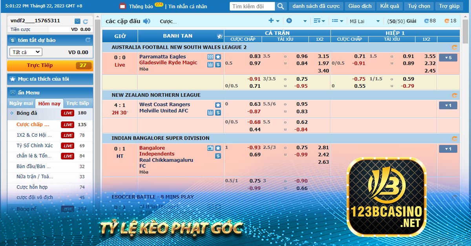Image resolution: width=471 pixels, height=246 pixels.
Task: Open live TV icon for Bangalore Independents
Action: 210,148
